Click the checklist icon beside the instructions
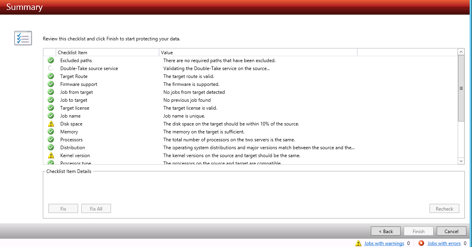This screenshot has width=472, height=247. point(23,38)
